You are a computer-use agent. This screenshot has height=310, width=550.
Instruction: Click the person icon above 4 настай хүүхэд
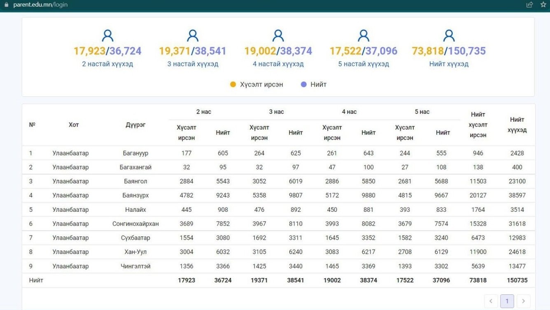[278, 36]
